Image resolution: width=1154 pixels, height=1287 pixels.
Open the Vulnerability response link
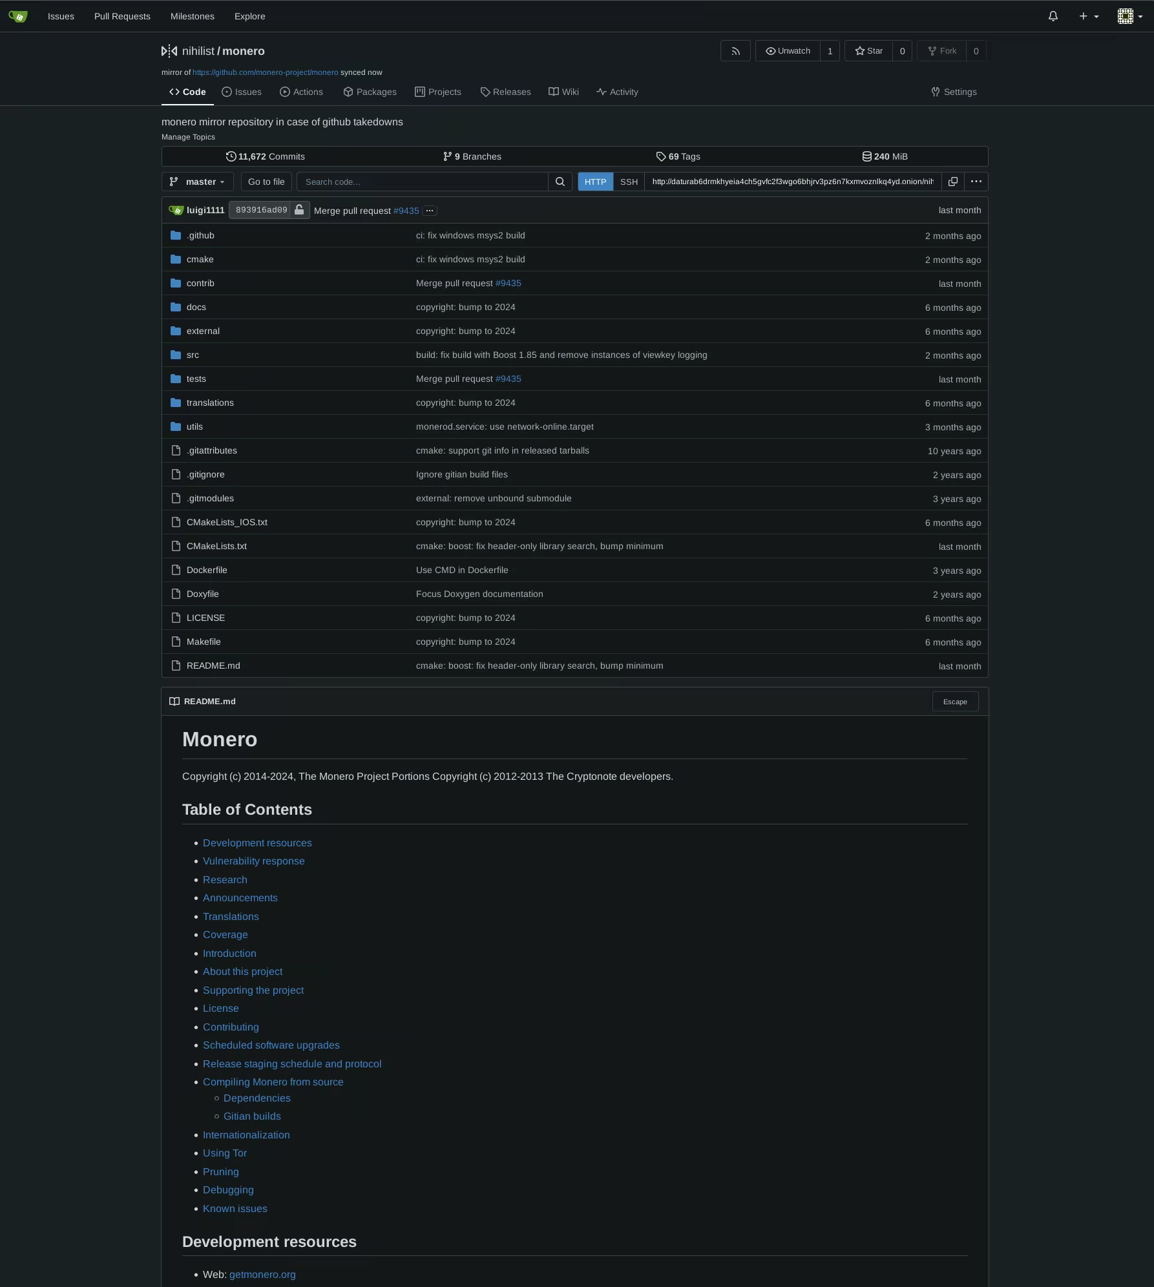(253, 861)
